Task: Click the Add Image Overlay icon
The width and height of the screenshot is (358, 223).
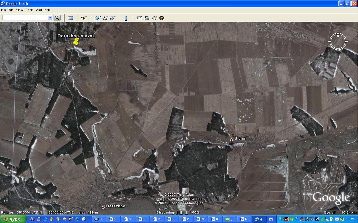Action: click(113, 18)
